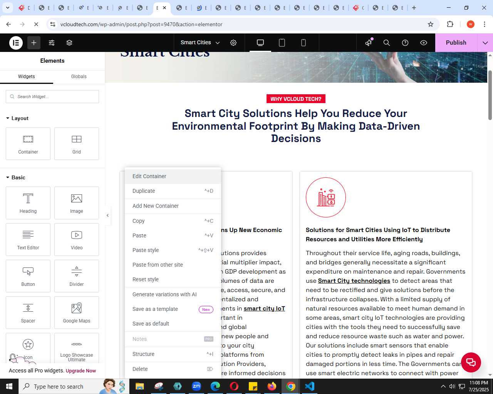Collapse the Layout section
The image size is (493, 394).
click(x=17, y=118)
